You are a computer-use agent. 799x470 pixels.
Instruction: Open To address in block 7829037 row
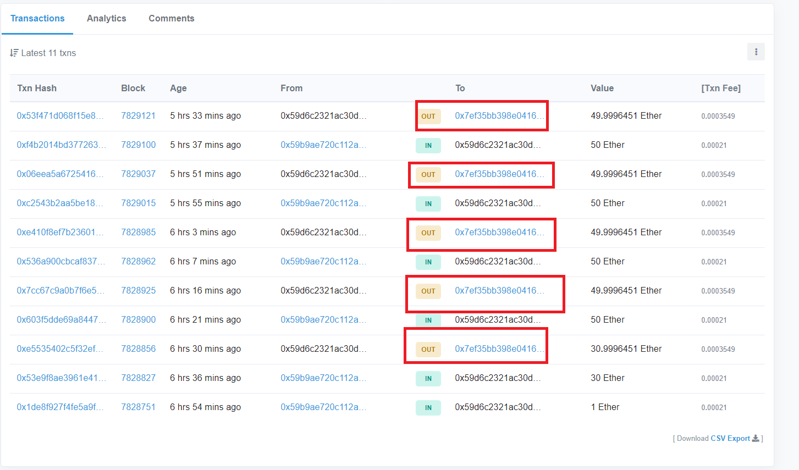click(x=499, y=174)
